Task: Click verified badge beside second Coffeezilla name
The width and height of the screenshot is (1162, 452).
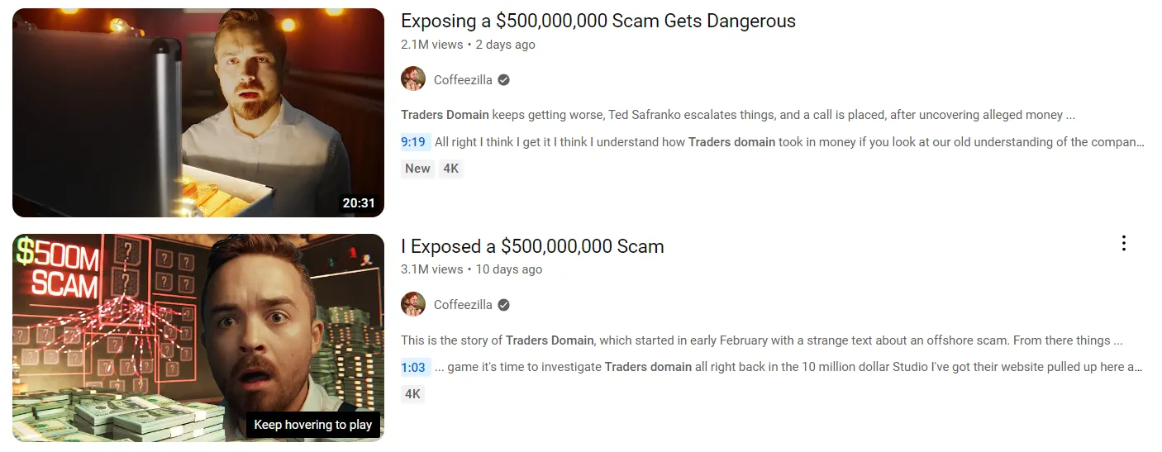Action: 503,305
